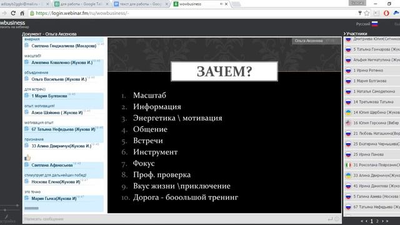Click the message icon beside Светлана Гяндкалиева
The image size is (400, 225).
click(x=26, y=46)
